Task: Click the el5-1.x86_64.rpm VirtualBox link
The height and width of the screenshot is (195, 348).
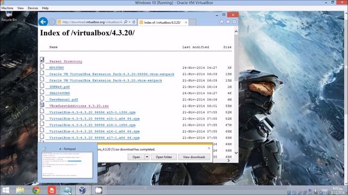Action: tap(94, 119)
